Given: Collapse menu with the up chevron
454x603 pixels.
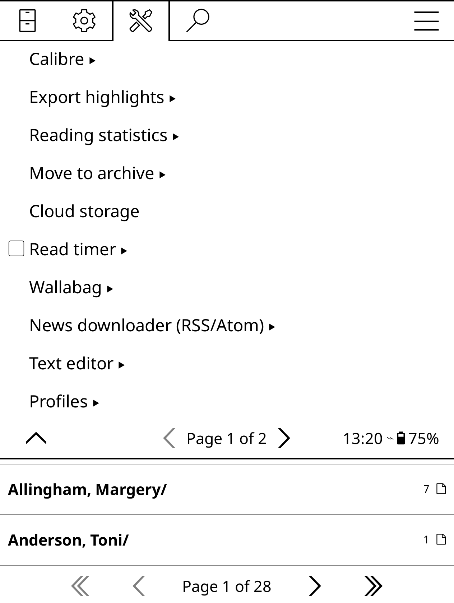Looking at the screenshot, I should pos(36,438).
